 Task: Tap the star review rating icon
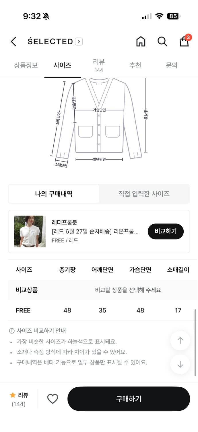pyautogui.click(x=13, y=395)
